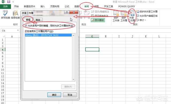171x104 pixels.
Task: Click the Excel application icon
Action: [x=3, y=2]
